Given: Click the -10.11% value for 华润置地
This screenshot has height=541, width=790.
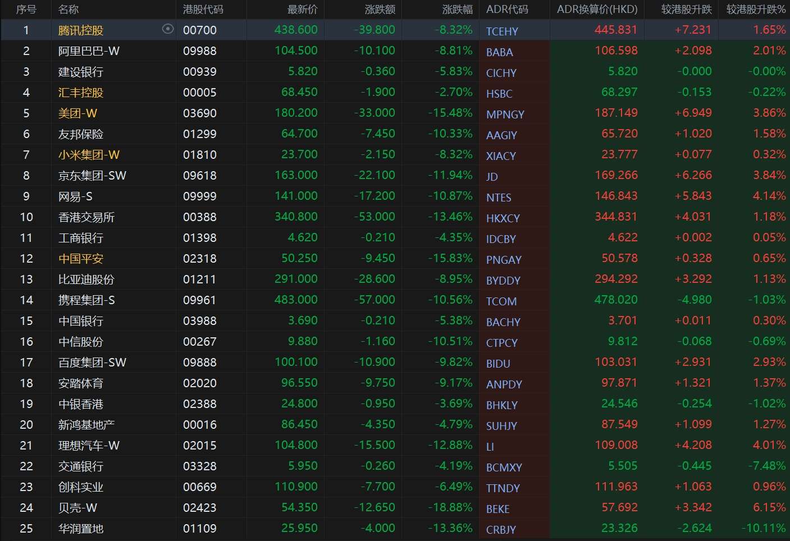Looking at the screenshot, I should point(763,528).
